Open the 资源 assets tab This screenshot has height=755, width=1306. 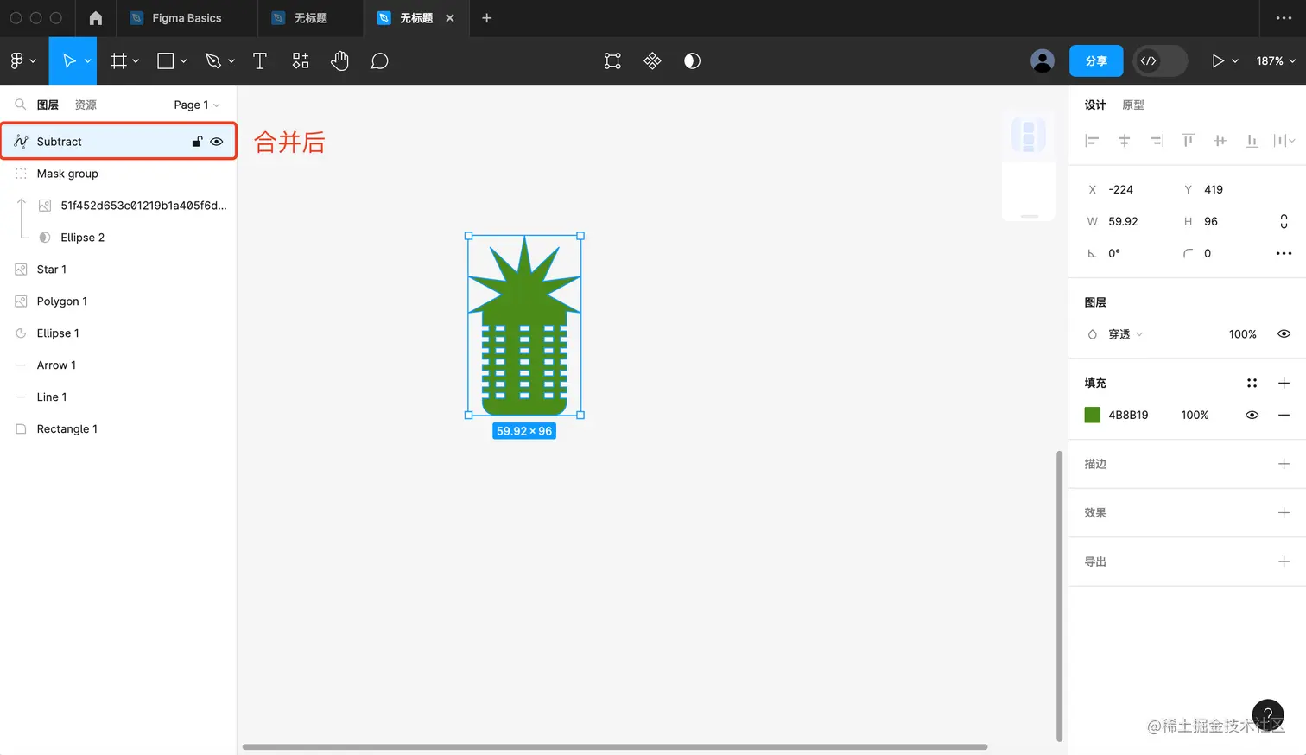86,105
